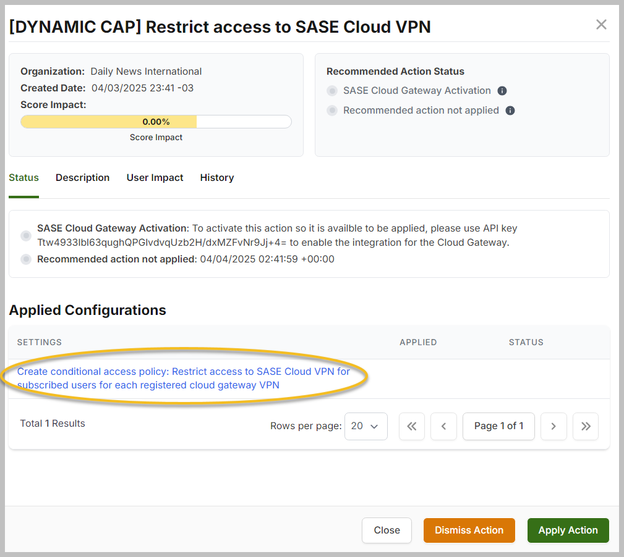Go to previous page arrow
The width and height of the screenshot is (624, 557).
point(443,426)
